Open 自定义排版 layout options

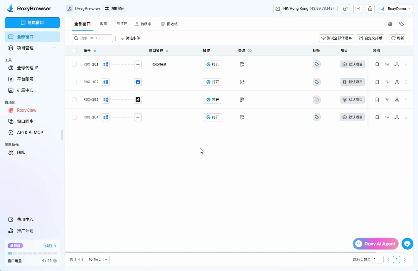[370, 38]
